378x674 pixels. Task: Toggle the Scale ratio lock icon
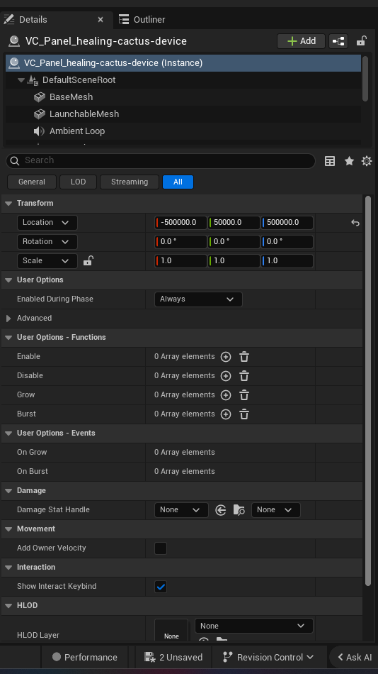coord(88,260)
